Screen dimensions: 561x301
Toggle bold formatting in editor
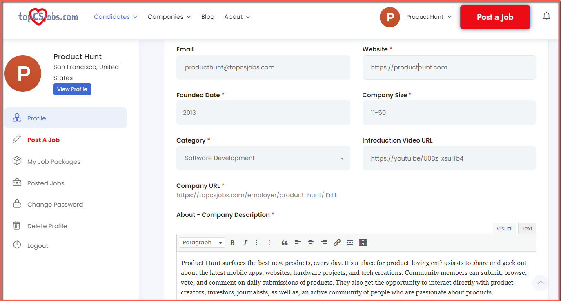coord(232,243)
